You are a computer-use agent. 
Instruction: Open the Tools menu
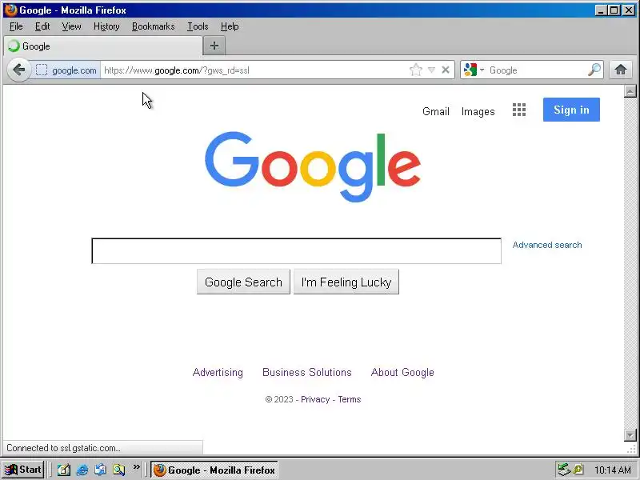198,26
